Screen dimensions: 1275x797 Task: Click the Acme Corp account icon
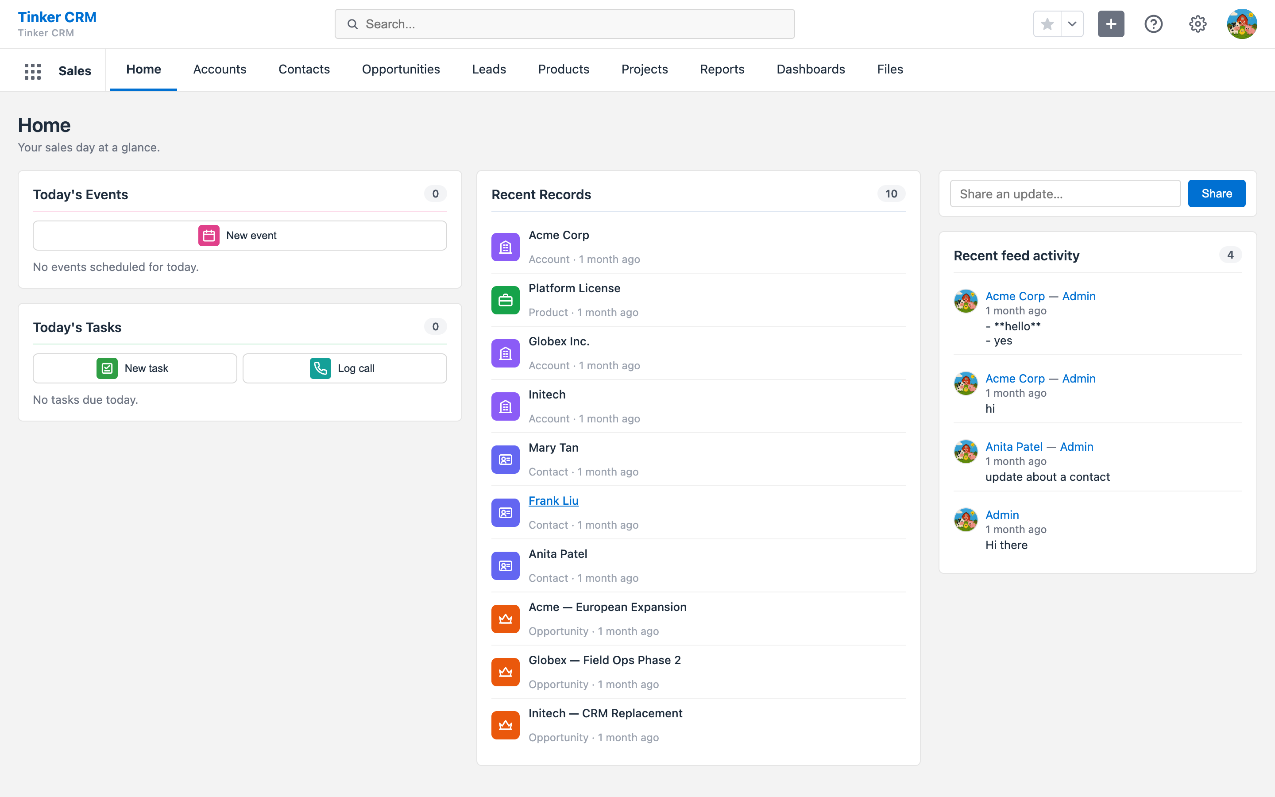pyautogui.click(x=505, y=247)
